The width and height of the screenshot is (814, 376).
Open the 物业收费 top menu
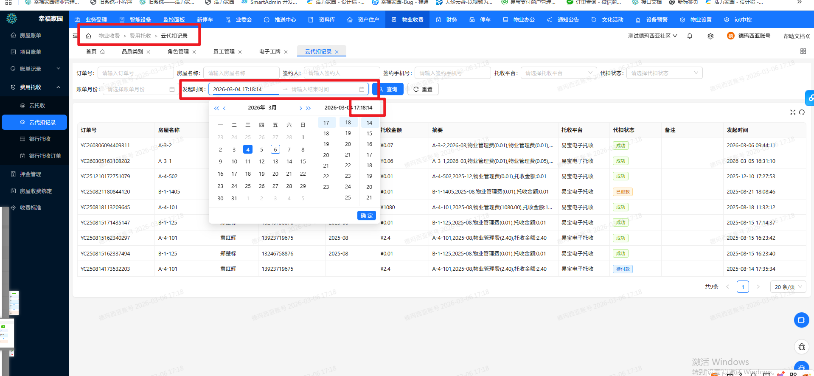(407, 20)
